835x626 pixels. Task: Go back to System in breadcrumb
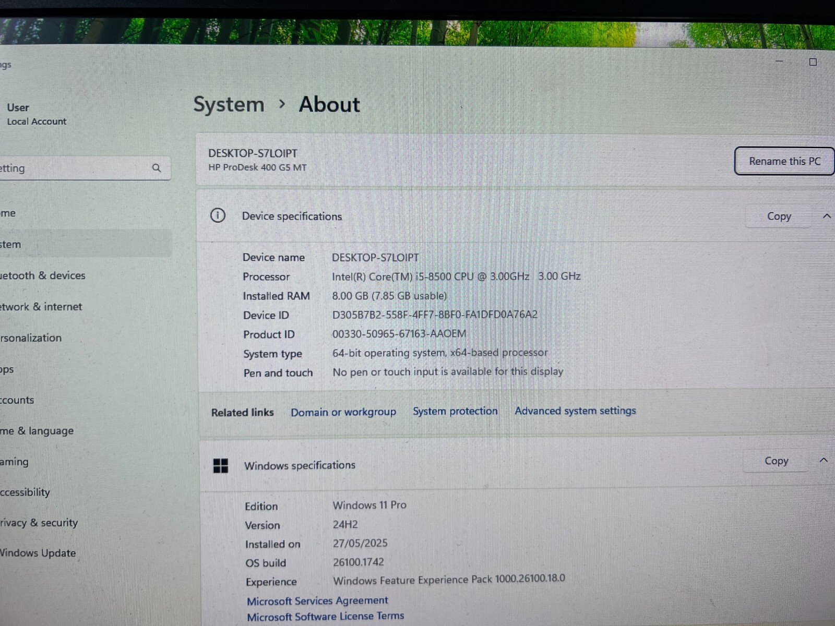point(229,105)
